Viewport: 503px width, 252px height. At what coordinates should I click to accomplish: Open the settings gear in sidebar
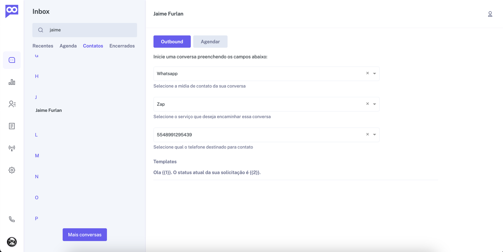(x=12, y=170)
